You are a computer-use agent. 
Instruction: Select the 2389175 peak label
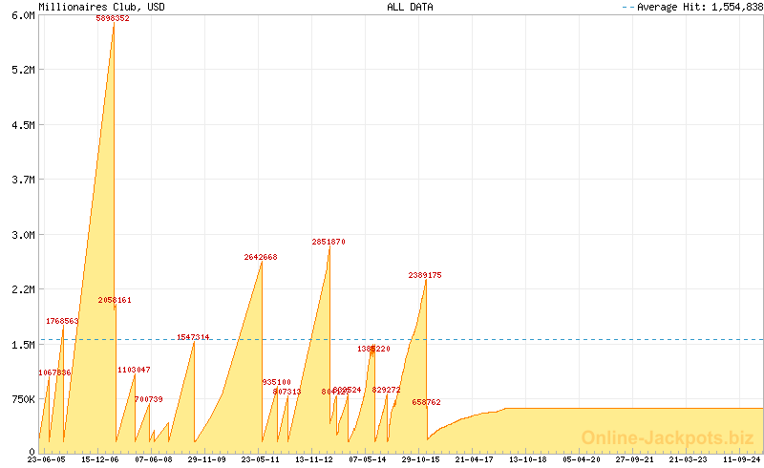[x=425, y=275]
